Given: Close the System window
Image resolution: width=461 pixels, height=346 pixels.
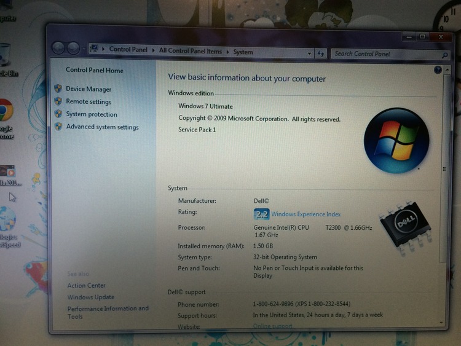Looking at the screenshot, I should click(441, 37).
